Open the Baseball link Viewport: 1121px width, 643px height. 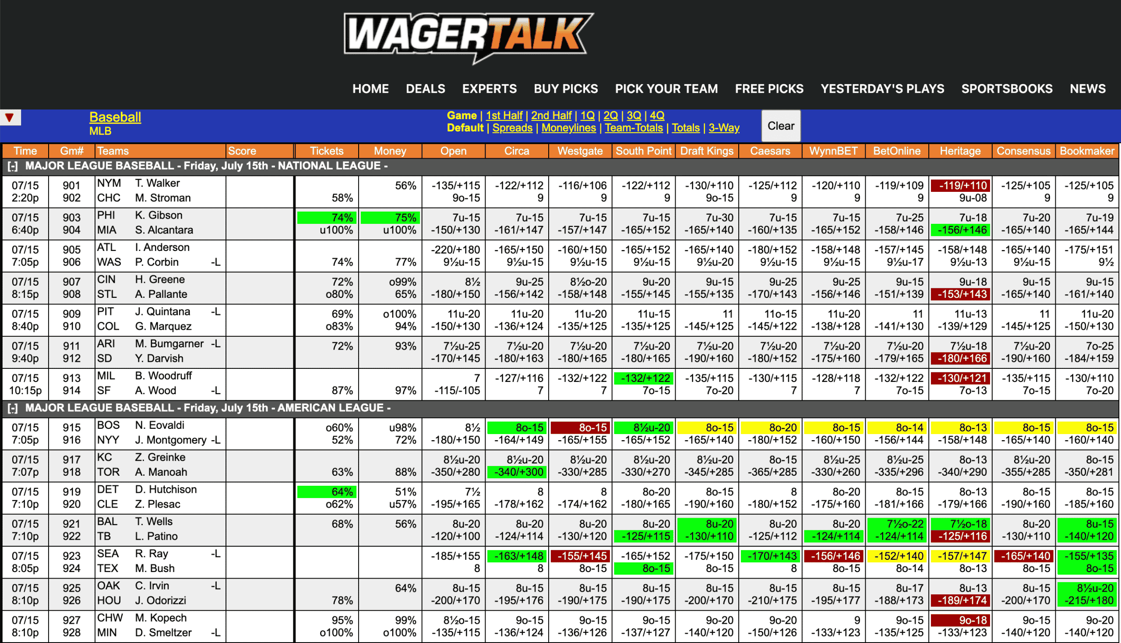[x=115, y=117]
